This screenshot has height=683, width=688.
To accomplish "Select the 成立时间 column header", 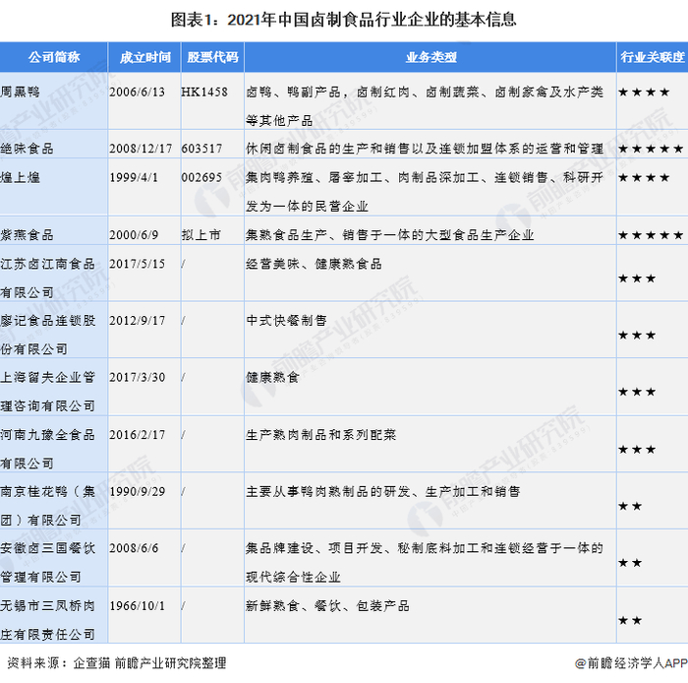I will click(144, 57).
